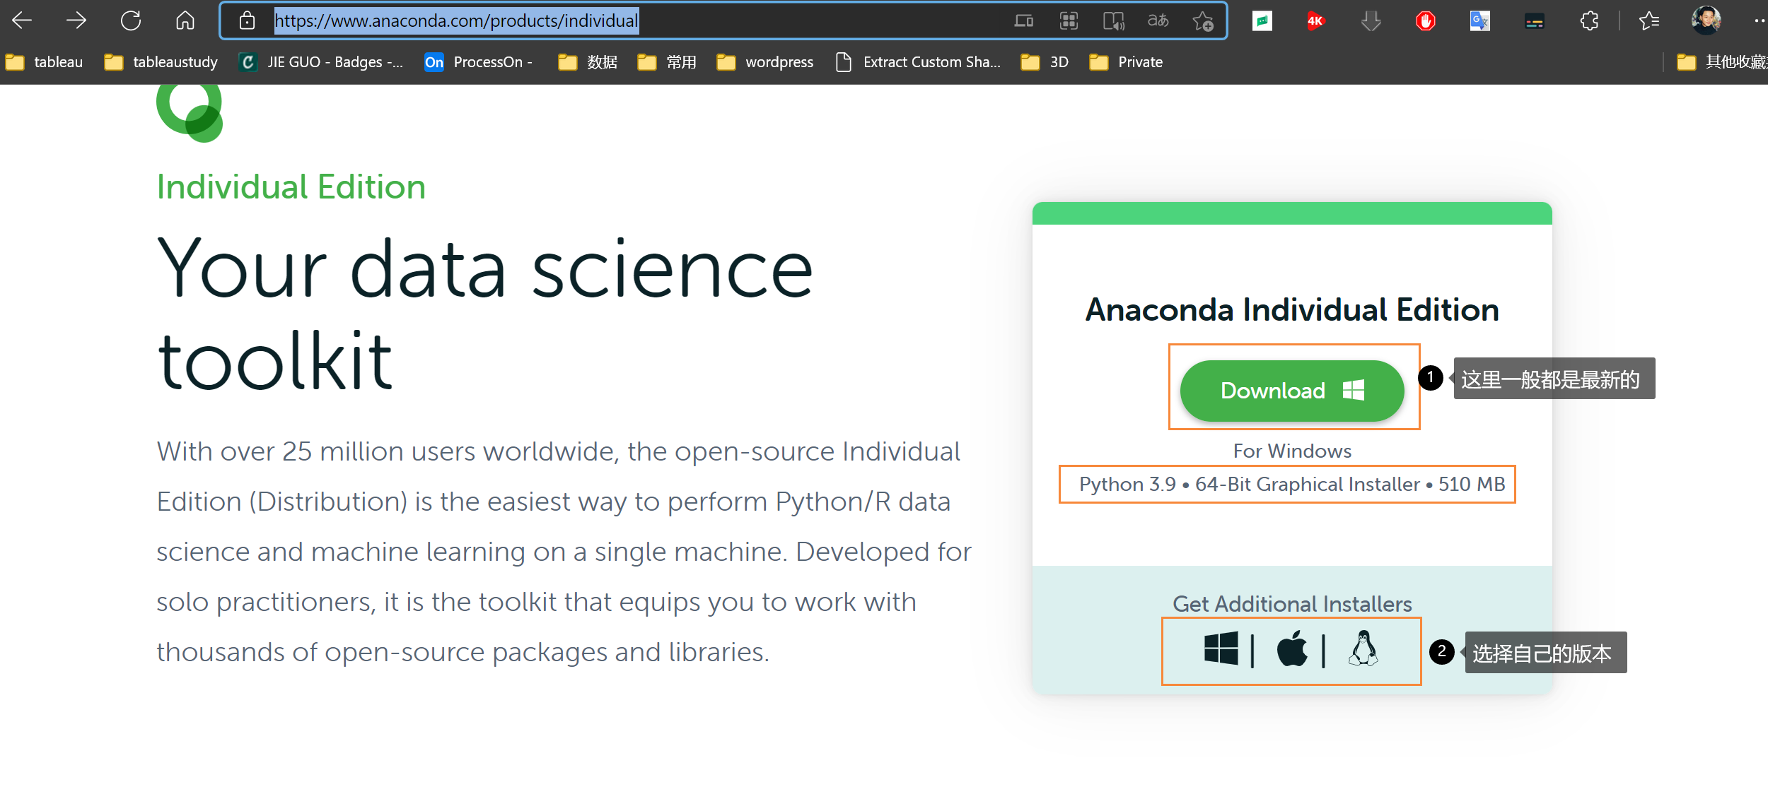The height and width of the screenshot is (806, 1768).
Task: Click the gray download arrow extension icon
Action: pos(1371,21)
